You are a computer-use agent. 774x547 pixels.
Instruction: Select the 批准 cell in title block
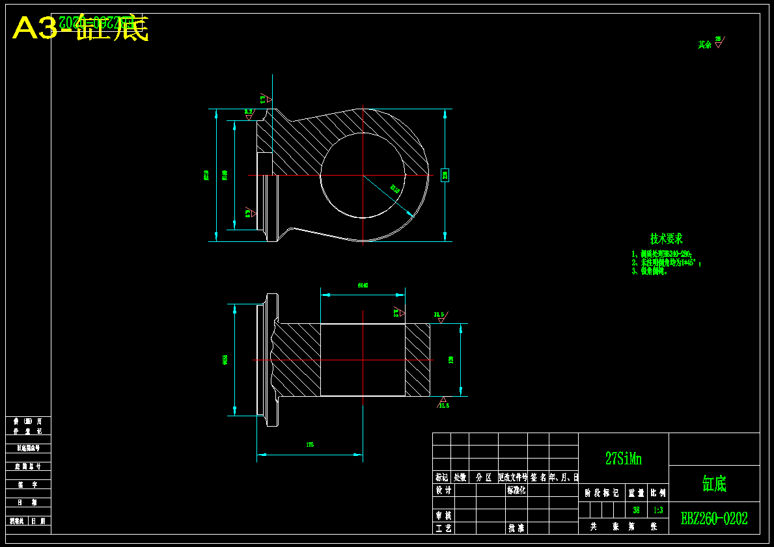[x=516, y=527]
